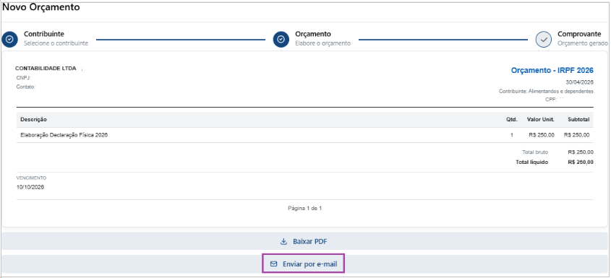The width and height of the screenshot is (611, 278).
Task: Click the download icon beside Baixar PDF
Action: (x=283, y=241)
